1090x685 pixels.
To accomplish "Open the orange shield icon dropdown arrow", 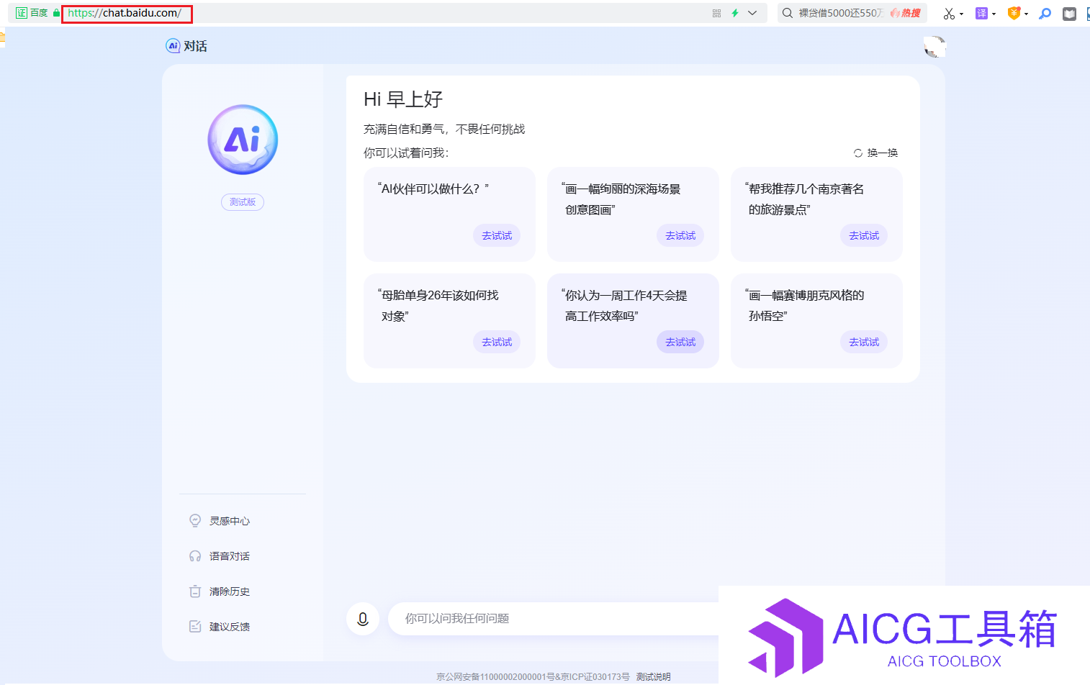I will [1026, 14].
